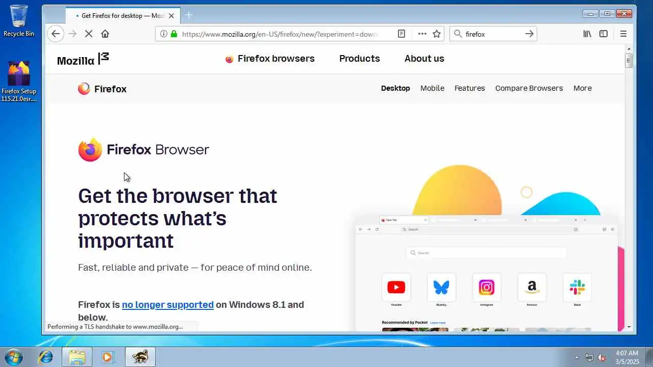Click the active browser taskbar icon
This screenshot has height=367, width=653.
point(140,357)
